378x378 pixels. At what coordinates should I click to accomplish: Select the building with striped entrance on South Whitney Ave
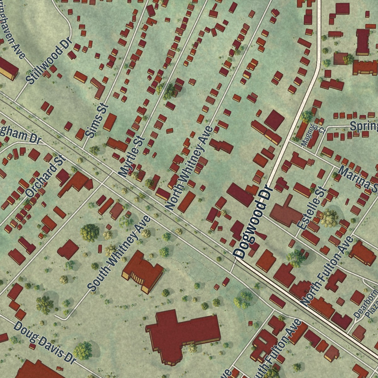[x=142, y=272]
